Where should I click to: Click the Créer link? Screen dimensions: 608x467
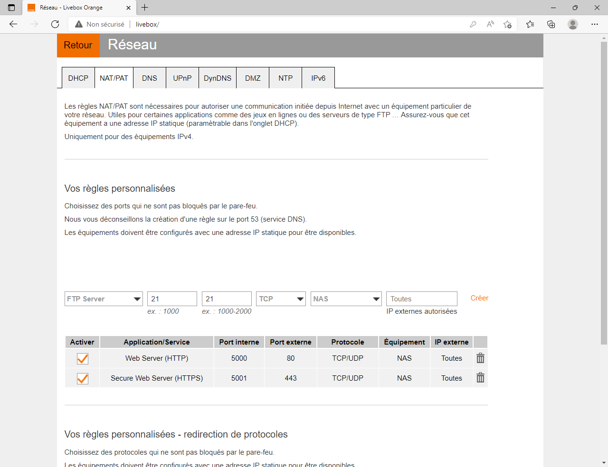tap(479, 298)
